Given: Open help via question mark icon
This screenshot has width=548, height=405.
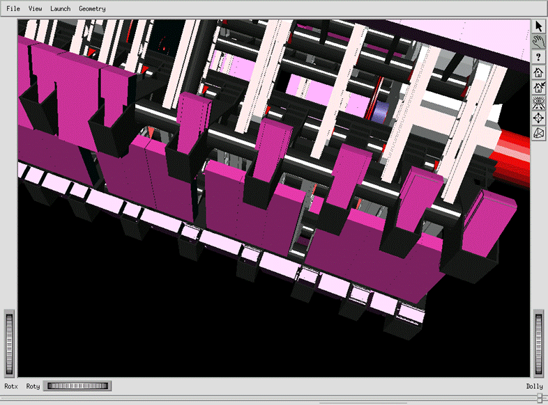Looking at the screenshot, I should (539, 57).
